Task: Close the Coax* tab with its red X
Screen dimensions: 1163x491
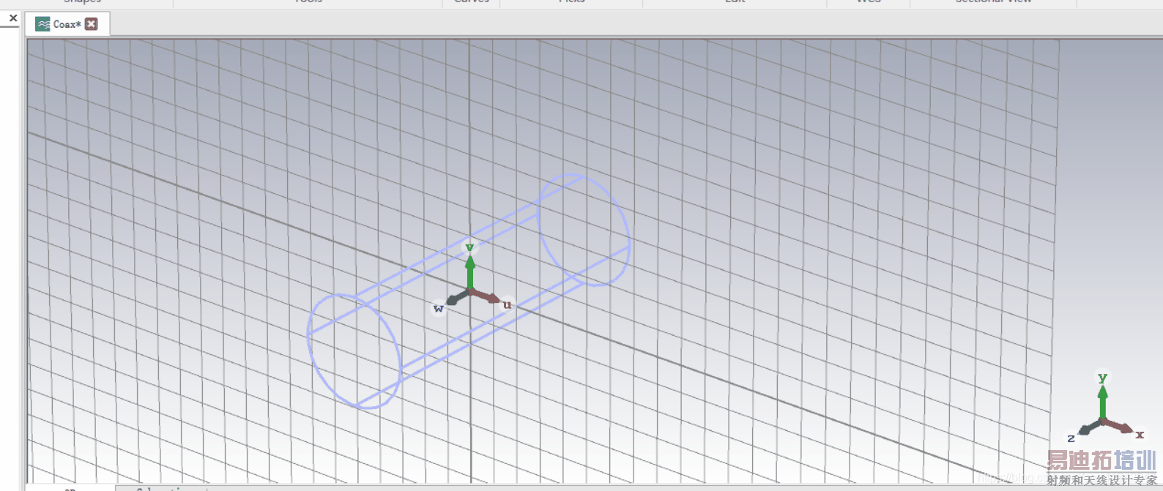Action: click(x=91, y=24)
